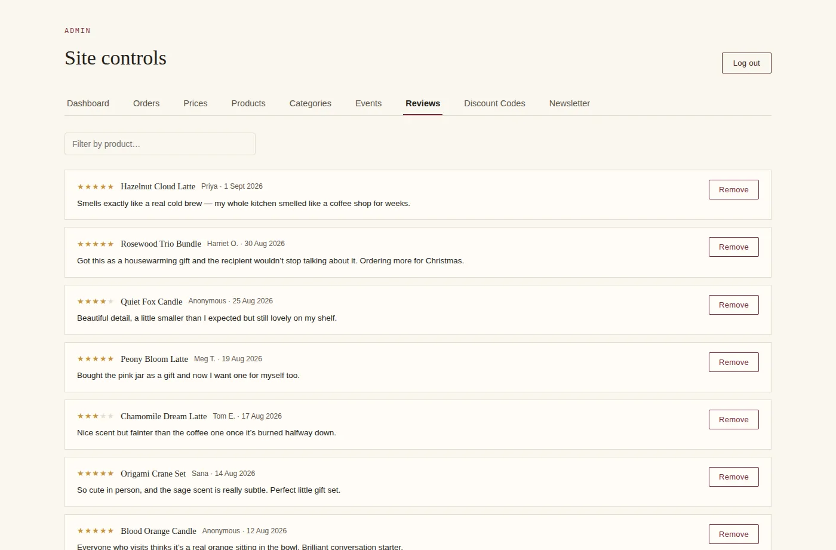Click the "Meg T. · 19 Aug 2026" byline
The image size is (836, 550).
(228, 359)
